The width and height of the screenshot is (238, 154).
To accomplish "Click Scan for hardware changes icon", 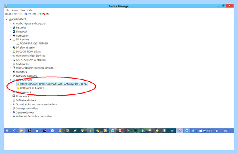I will point(35,14).
